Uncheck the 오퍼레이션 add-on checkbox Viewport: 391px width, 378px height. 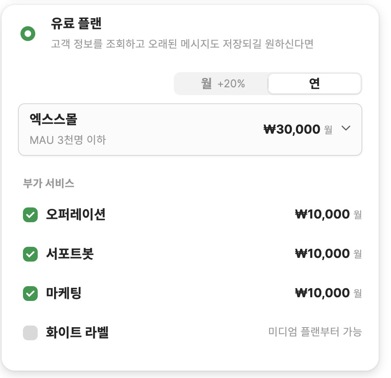(30, 215)
